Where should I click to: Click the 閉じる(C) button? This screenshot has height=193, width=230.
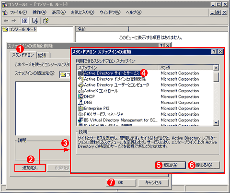(x=204, y=165)
